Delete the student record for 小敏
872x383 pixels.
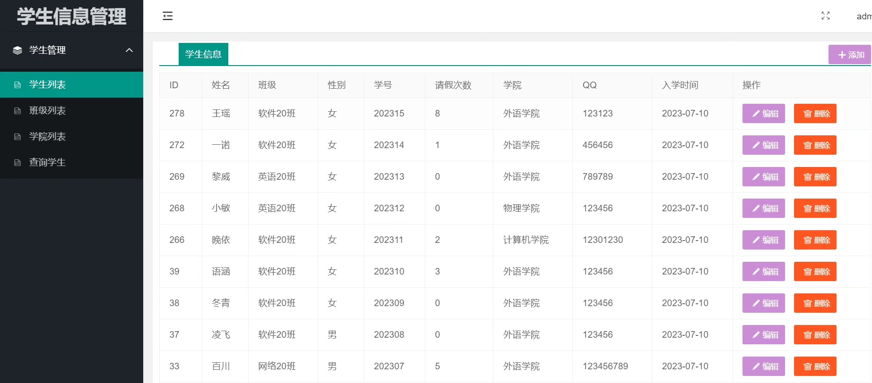point(815,208)
